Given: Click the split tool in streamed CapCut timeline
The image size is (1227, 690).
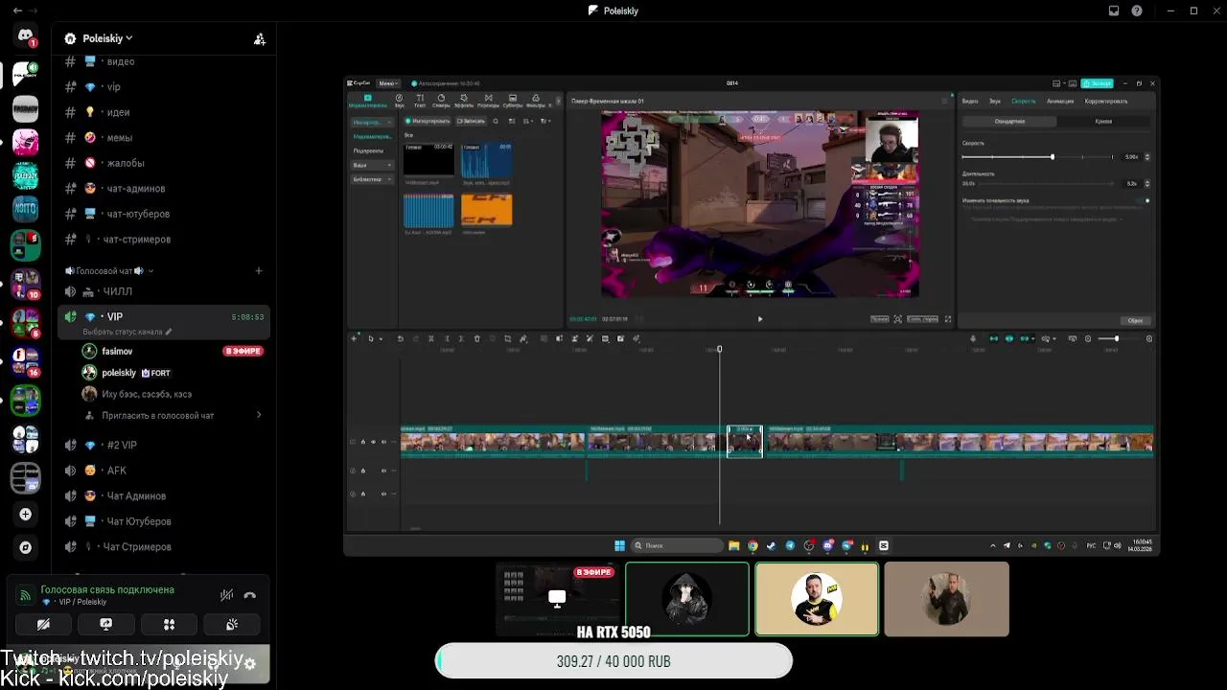Looking at the screenshot, I should (430, 338).
